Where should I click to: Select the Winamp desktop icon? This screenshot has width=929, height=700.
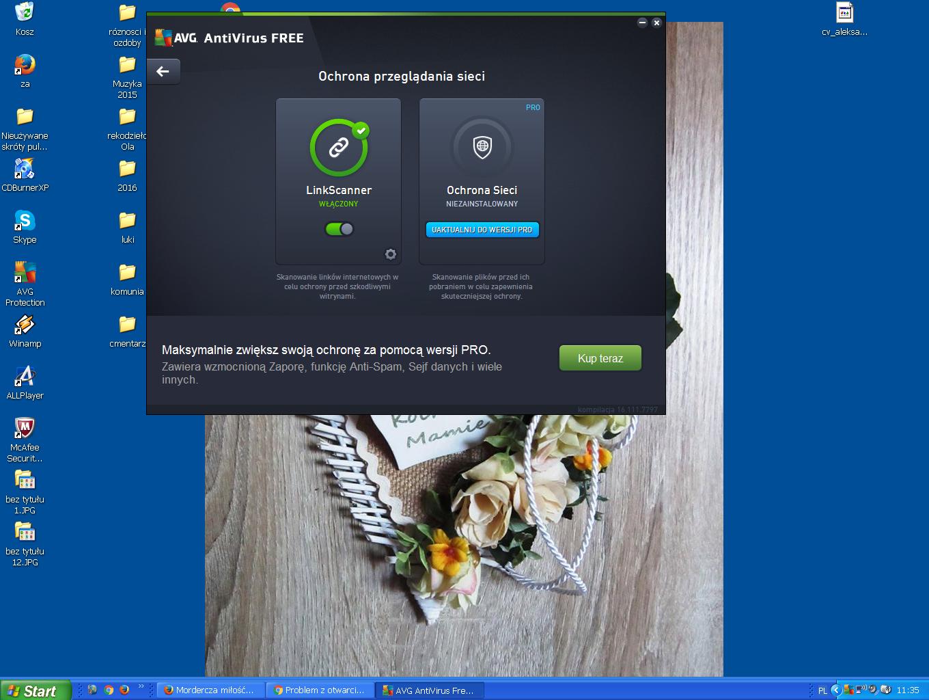[x=25, y=326]
